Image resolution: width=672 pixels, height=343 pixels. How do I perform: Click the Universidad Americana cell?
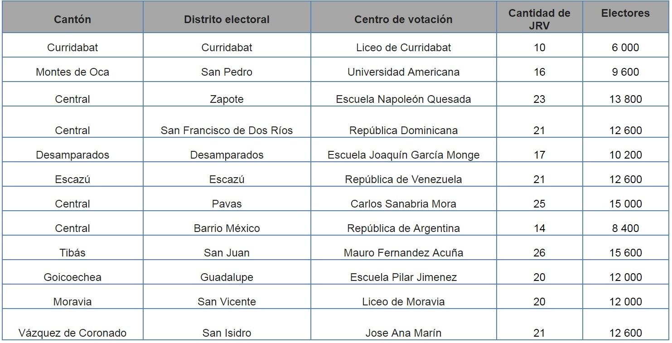(x=403, y=72)
